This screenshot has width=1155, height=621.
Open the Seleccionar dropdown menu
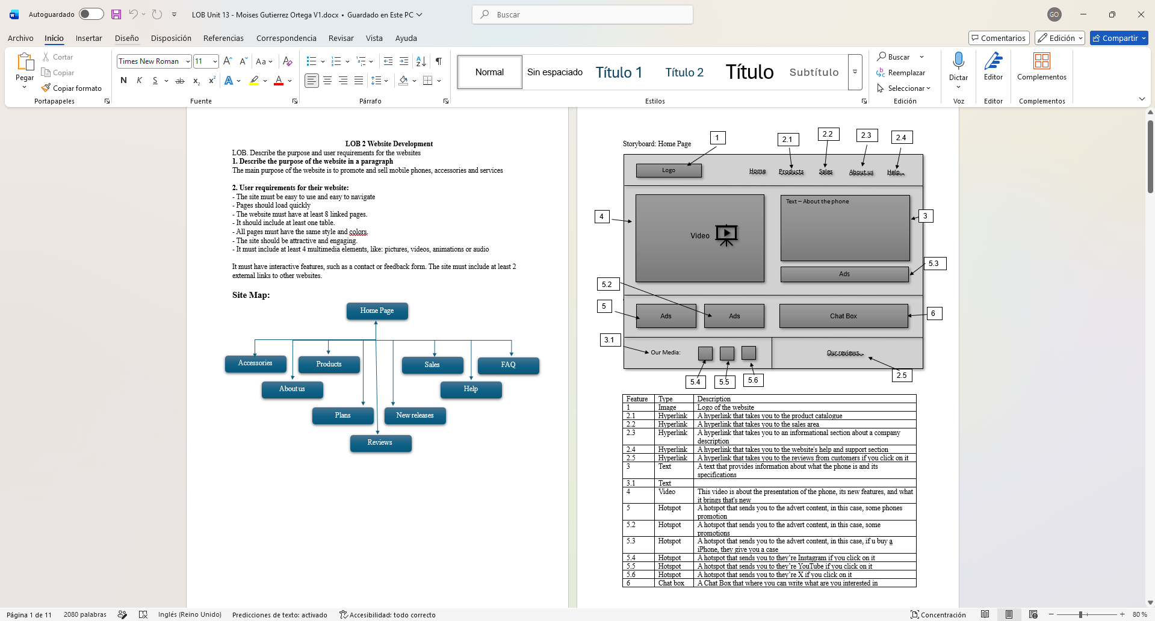tap(903, 88)
